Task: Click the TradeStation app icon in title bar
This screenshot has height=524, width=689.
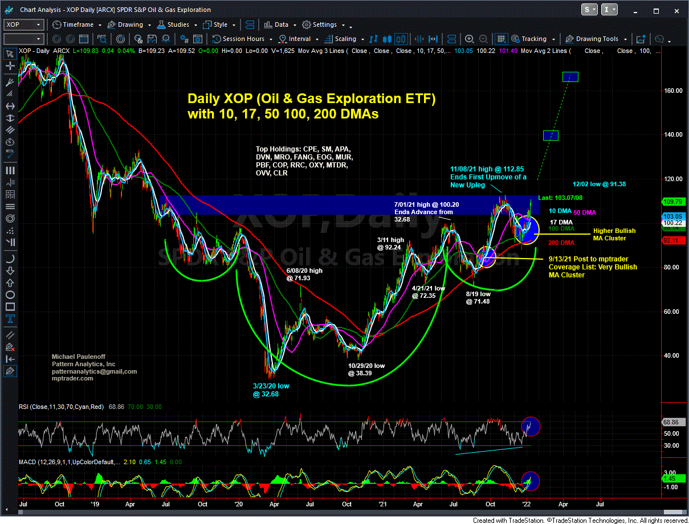Action: click(x=9, y=10)
